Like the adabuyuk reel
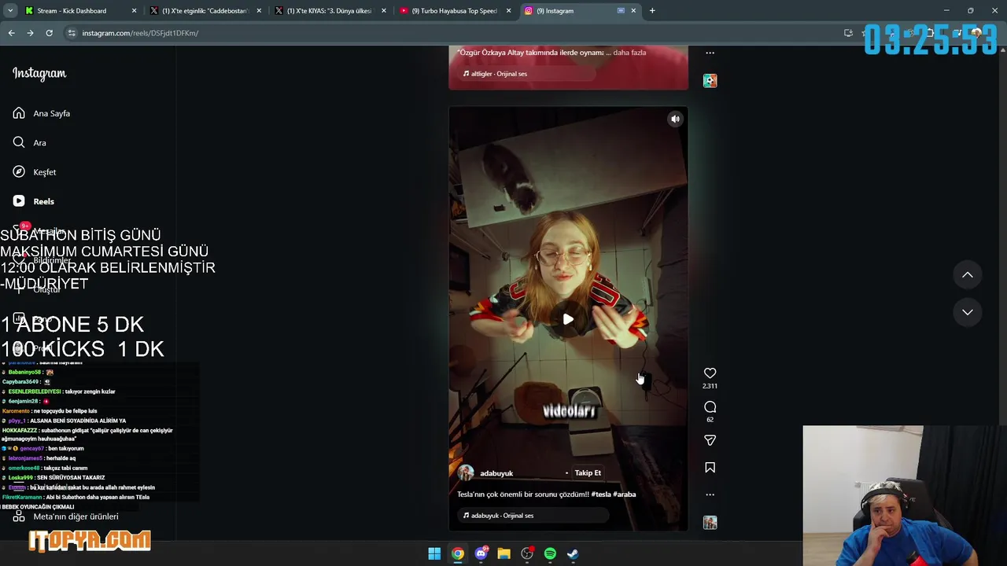This screenshot has height=566, width=1007. tap(710, 373)
